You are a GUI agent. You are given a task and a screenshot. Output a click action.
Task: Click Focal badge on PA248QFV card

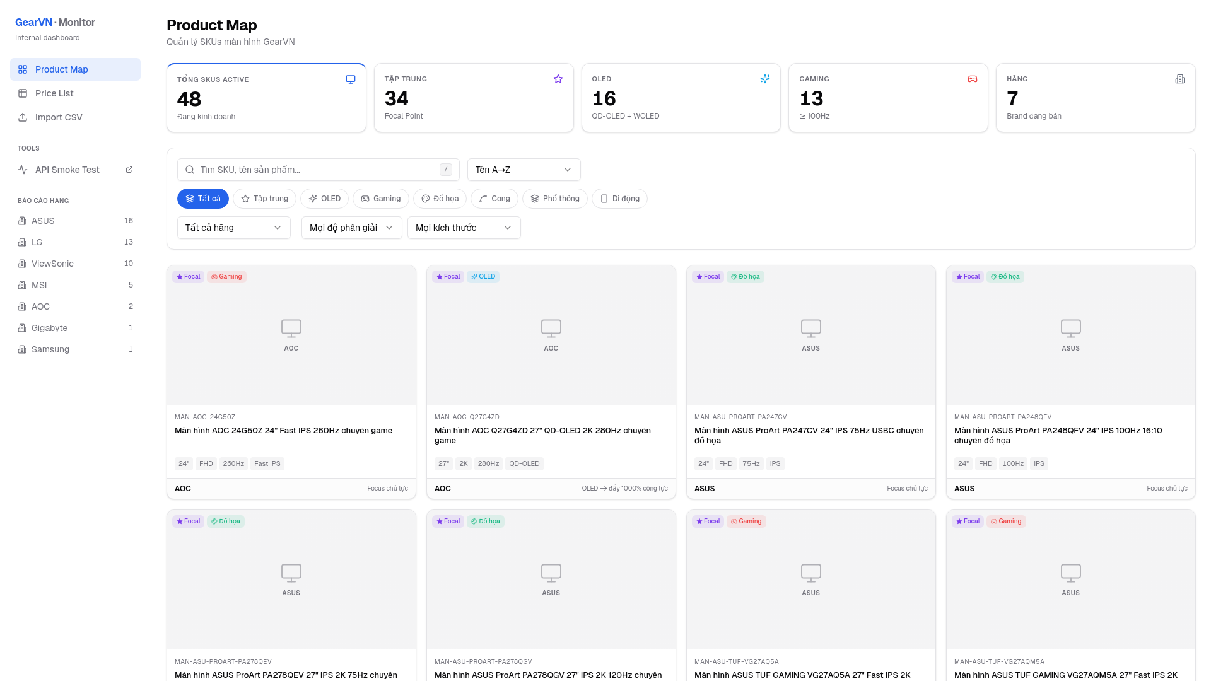click(968, 276)
